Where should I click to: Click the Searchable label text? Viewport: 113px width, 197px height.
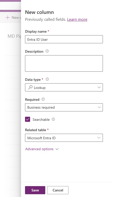click(x=41, y=120)
